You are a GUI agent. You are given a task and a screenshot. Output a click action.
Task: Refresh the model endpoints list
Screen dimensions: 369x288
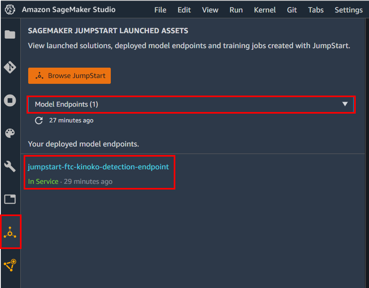click(x=39, y=121)
